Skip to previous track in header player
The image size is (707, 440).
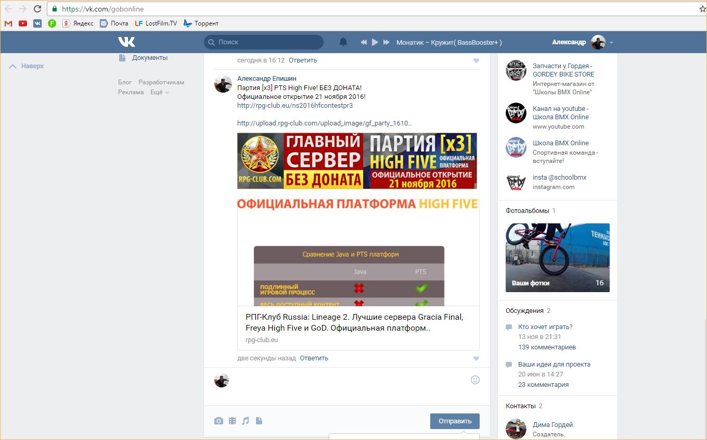364,42
